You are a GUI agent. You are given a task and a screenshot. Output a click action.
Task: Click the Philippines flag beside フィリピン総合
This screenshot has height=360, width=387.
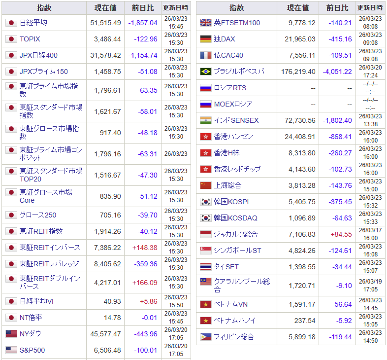(x=205, y=337)
